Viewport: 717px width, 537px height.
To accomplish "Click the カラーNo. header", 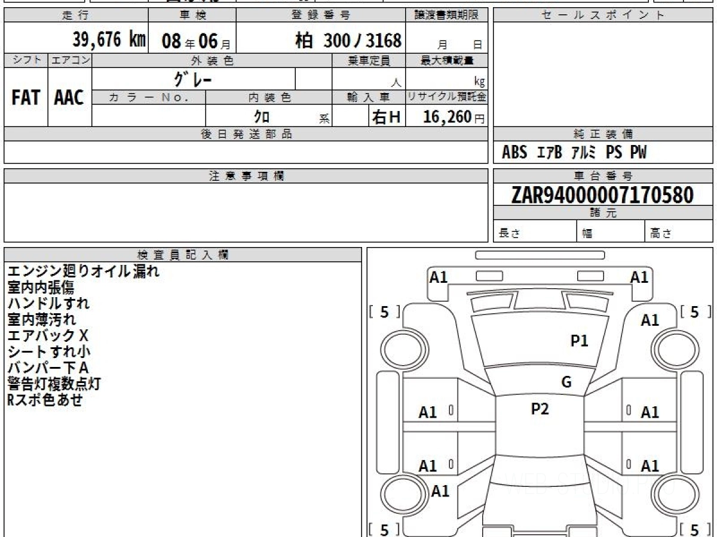I will 149,97.
